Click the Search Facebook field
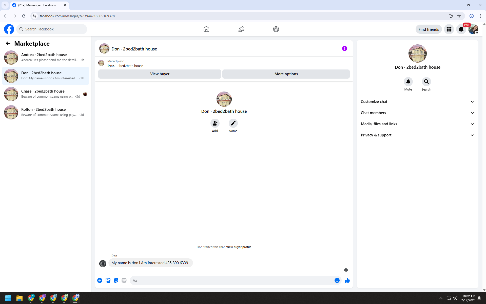486x304 pixels. (52, 29)
